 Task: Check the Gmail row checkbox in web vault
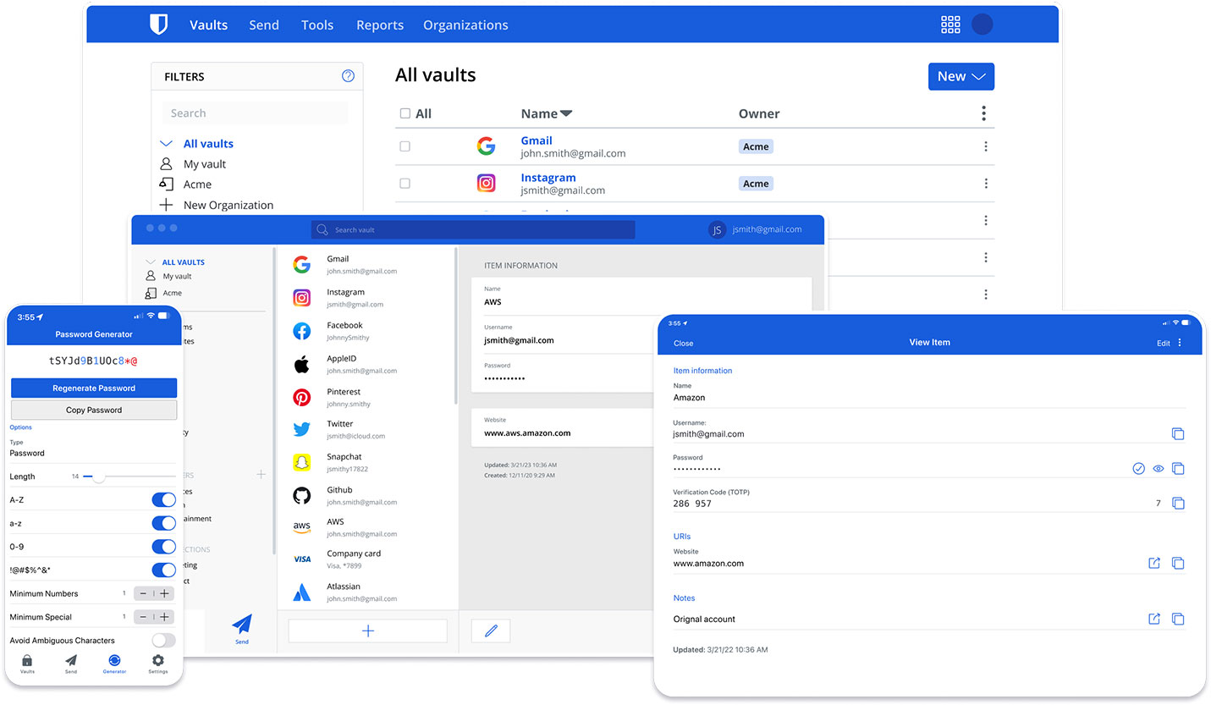pyautogui.click(x=405, y=146)
